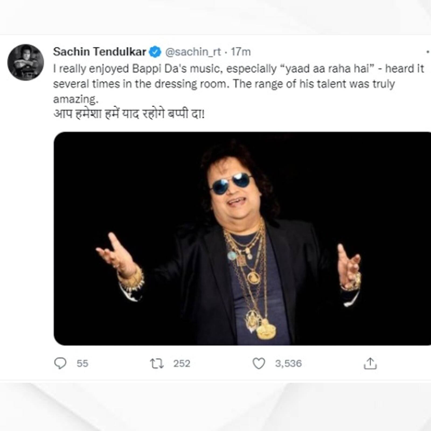431x431 pixels.
Task: Open the more options dots on tweet
Action: pyautogui.click(x=428, y=52)
